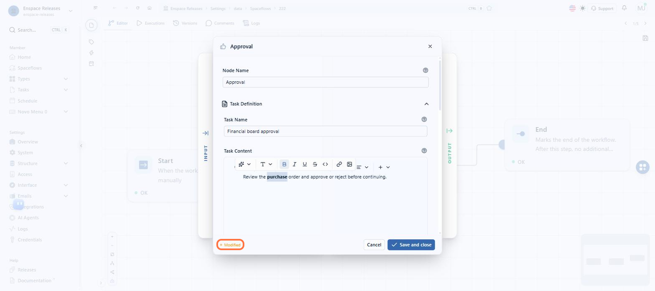Toggle underline formatting in the editor toolbar
The image size is (655, 291).
[305, 164]
